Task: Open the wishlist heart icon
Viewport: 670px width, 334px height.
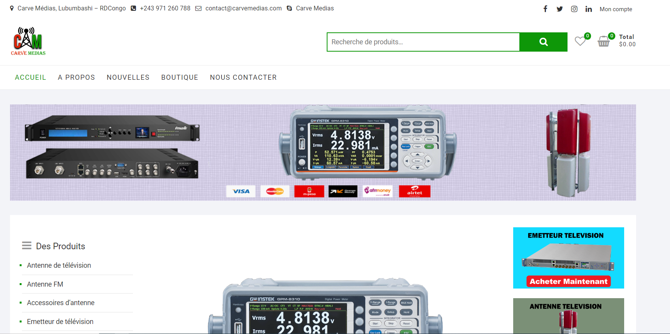Action: tap(580, 41)
